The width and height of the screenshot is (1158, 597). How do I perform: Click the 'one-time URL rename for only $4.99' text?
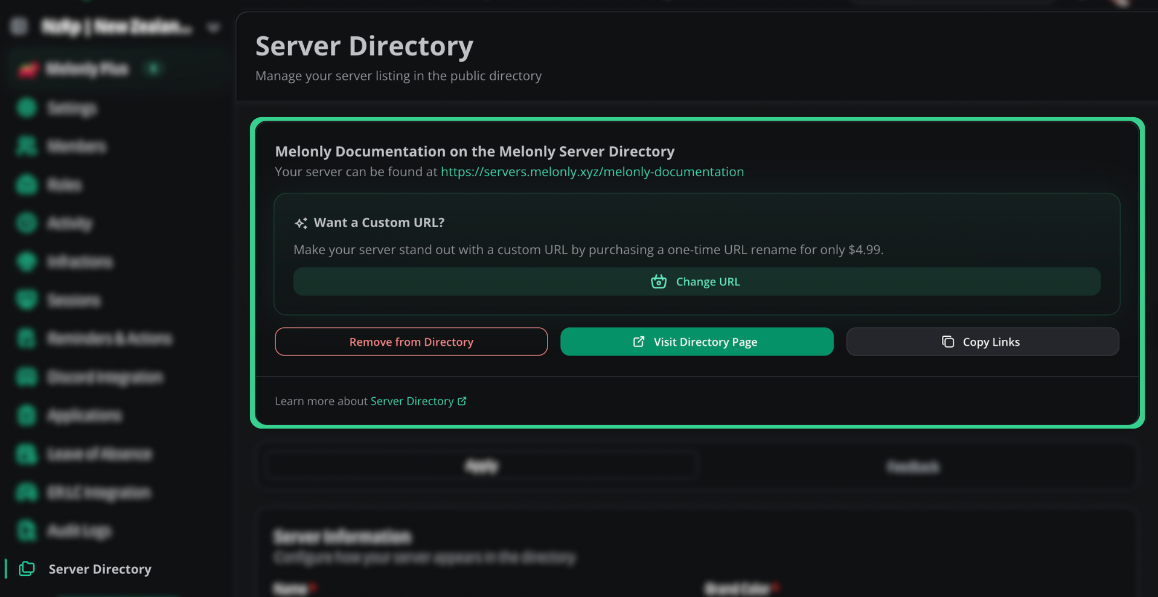(775, 250)
